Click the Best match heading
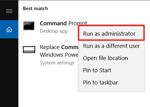150x107 pixels. coord(35,9)
